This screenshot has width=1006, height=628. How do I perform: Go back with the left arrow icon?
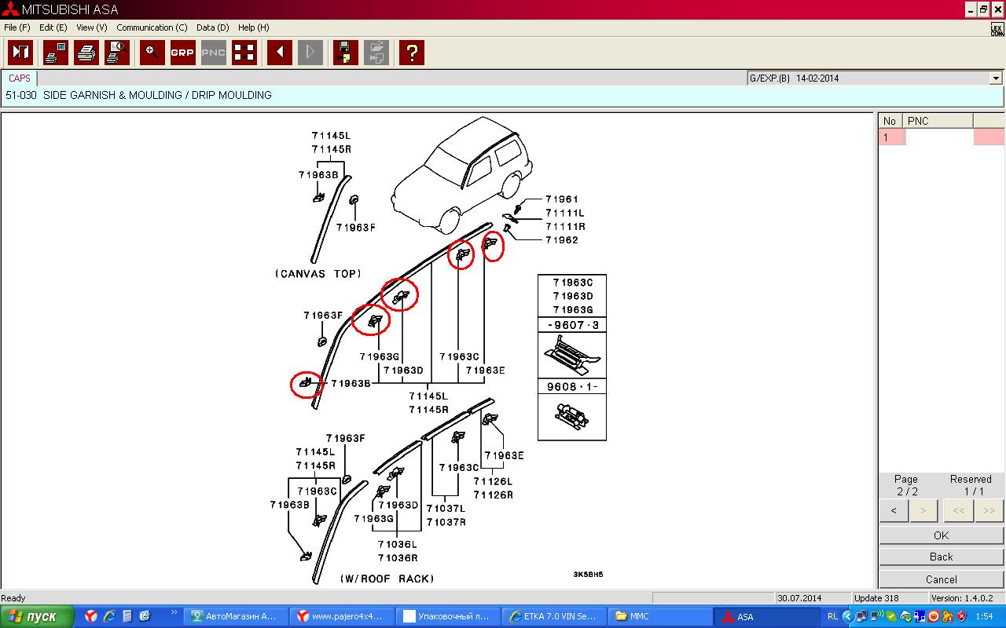[x=280, y=53]
